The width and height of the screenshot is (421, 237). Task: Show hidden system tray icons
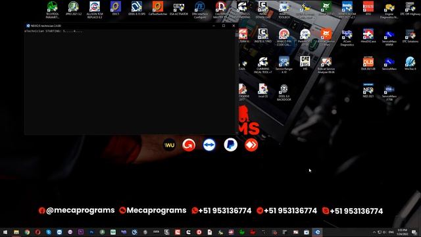[374, 232]
